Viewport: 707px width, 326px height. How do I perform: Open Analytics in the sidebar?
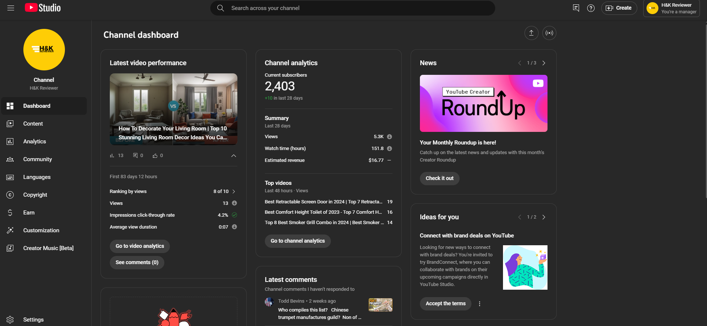coord(44,142)
